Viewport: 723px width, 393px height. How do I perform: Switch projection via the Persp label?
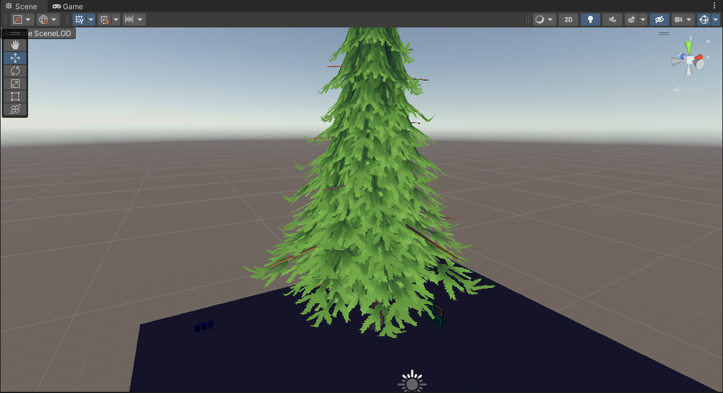click(x=690, y=90)
